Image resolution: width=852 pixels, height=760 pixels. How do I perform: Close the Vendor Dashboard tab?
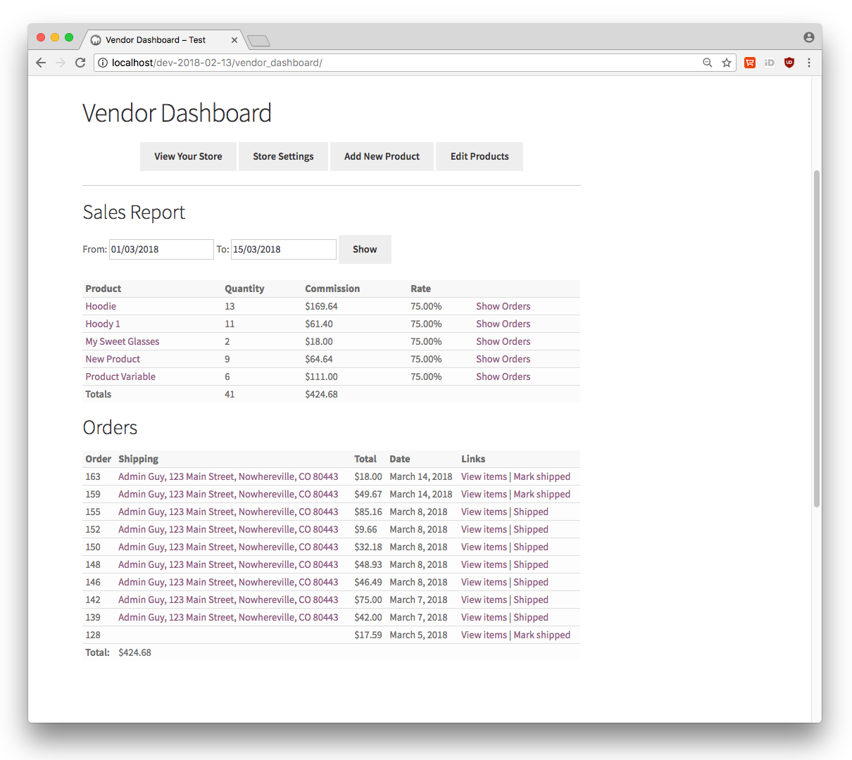(x=234, y=40)
